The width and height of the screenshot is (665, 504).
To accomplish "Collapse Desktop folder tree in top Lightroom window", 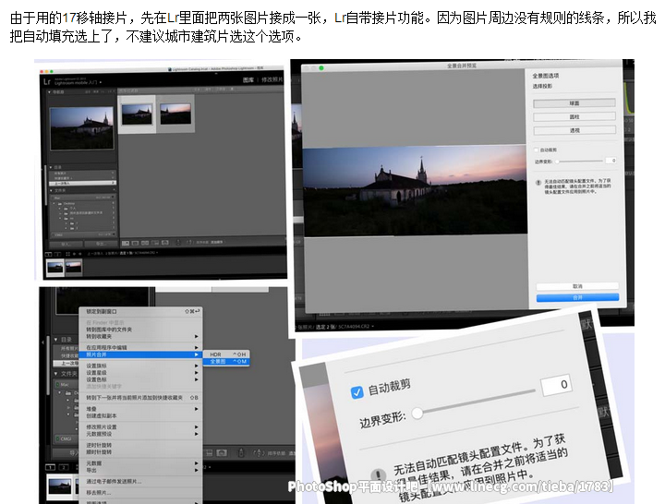I will click(x=54, y=203).
